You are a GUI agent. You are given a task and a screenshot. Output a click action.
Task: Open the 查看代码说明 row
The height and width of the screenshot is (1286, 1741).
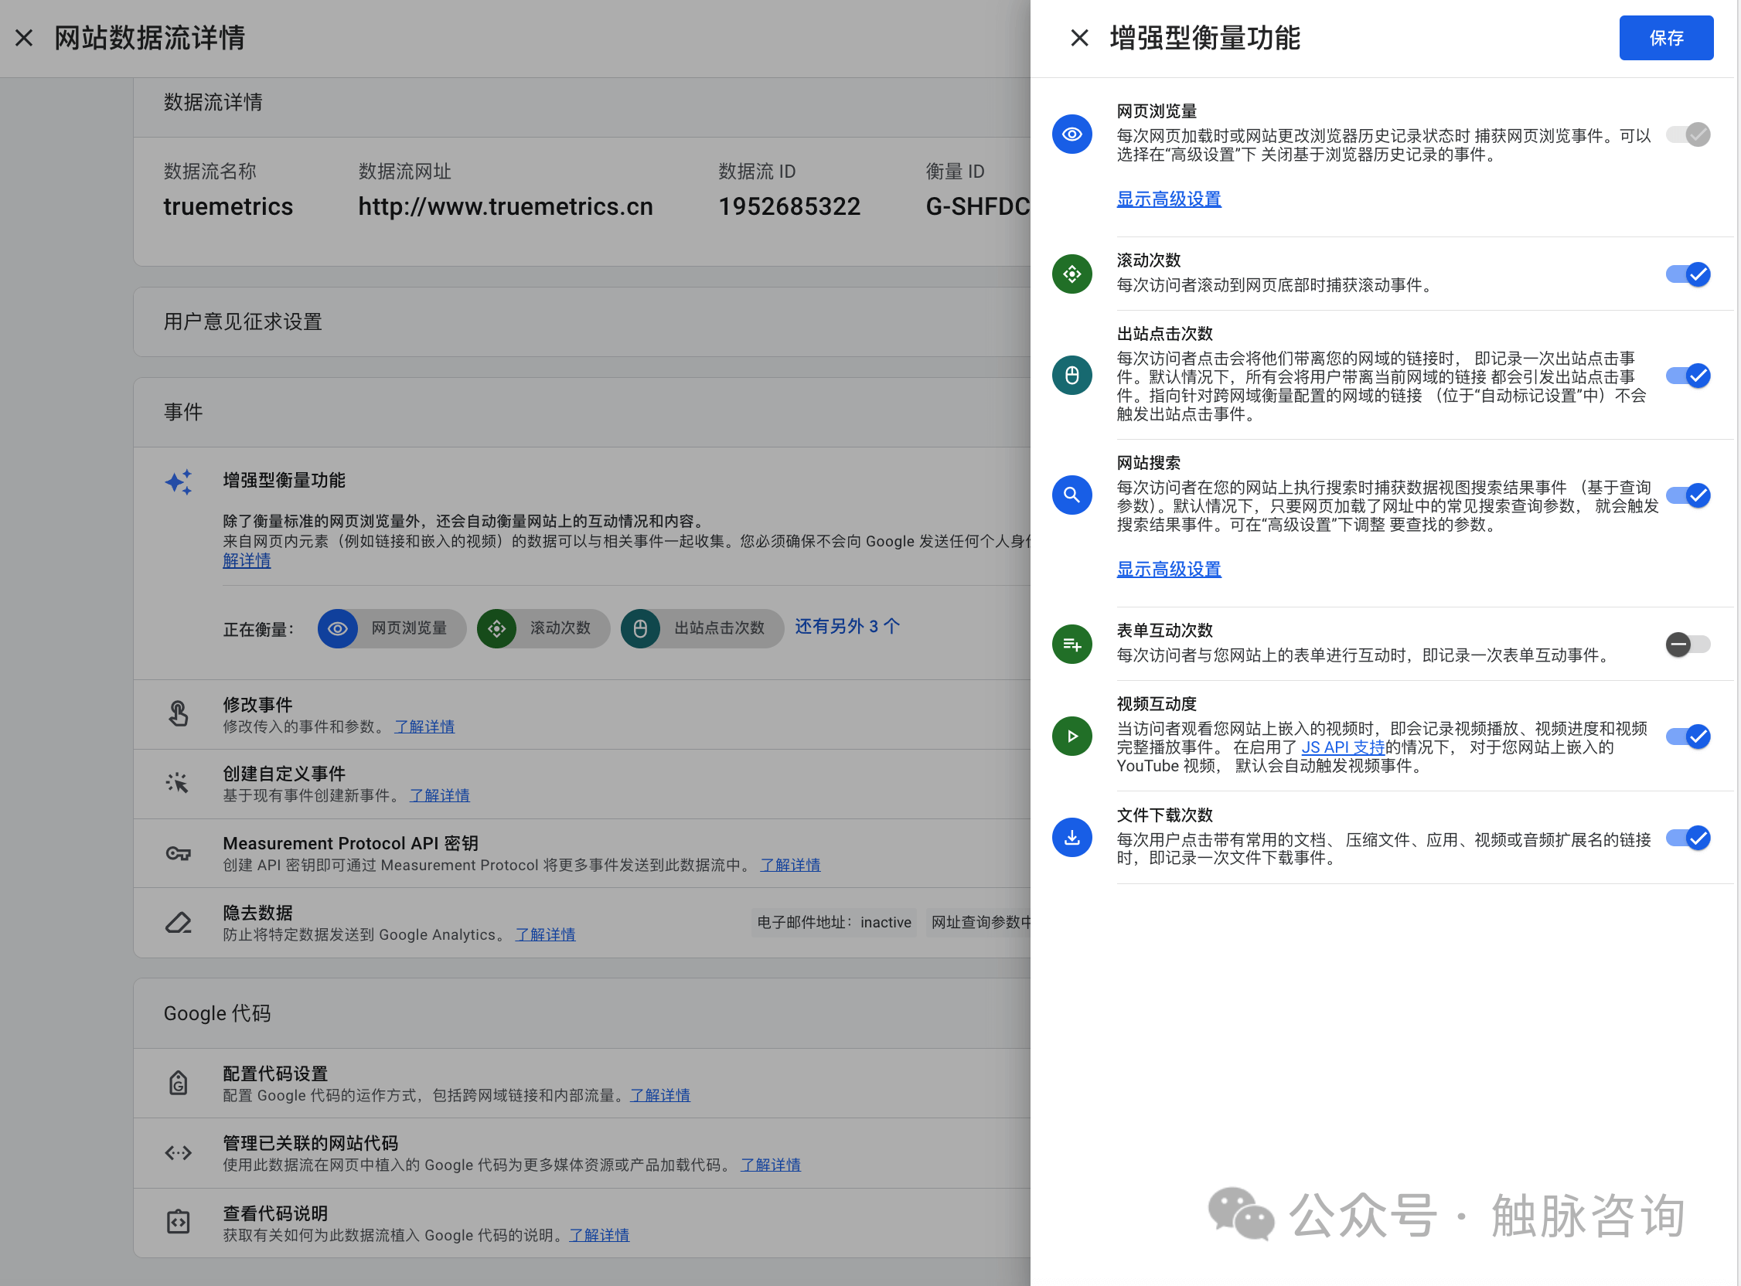(x=582, y=1223)
